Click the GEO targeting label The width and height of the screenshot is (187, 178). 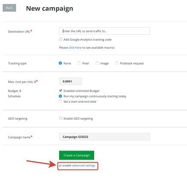[18, 119]
